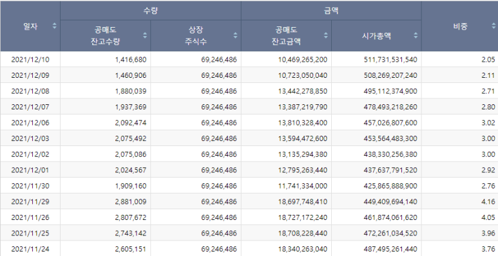Select date cell 2021/12/07
The height and width of the screenshot is (256, 498).
coord(30,107)
